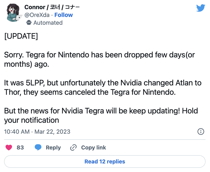Viewport: 210px width, 172px height.
Task: Open the tweet info circle icon
Action: pos(201,131)
